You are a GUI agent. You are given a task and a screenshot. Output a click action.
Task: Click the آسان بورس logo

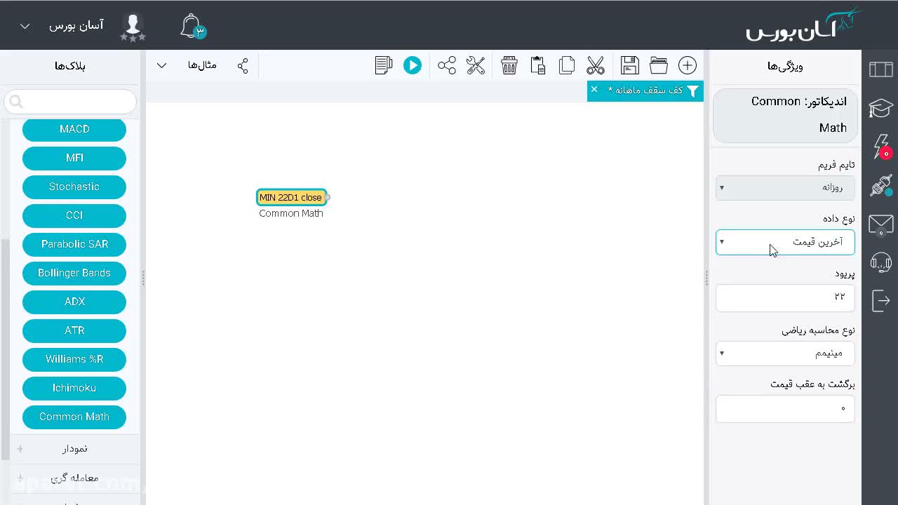(x=804, y=25)
